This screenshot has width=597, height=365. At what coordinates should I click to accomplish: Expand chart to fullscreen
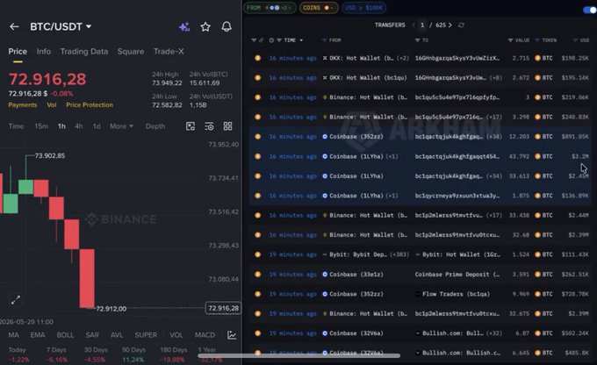click(x=16, y=300)
